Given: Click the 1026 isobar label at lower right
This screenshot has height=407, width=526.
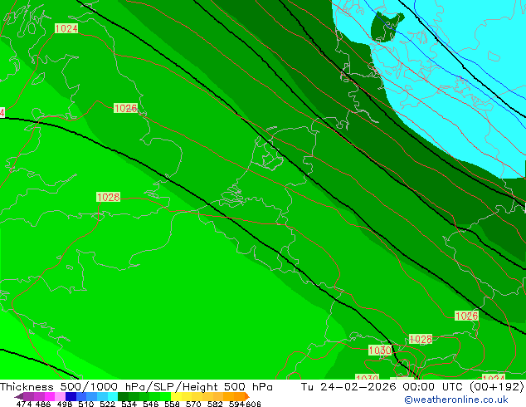Looking at the screenshot, I should pyautogui.click(x=466, y=316).
